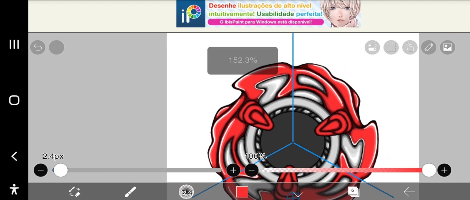Toggle the stabilizer switch icon
The image size is (470, 200).
pyautogui.click(x=372, y=47)
